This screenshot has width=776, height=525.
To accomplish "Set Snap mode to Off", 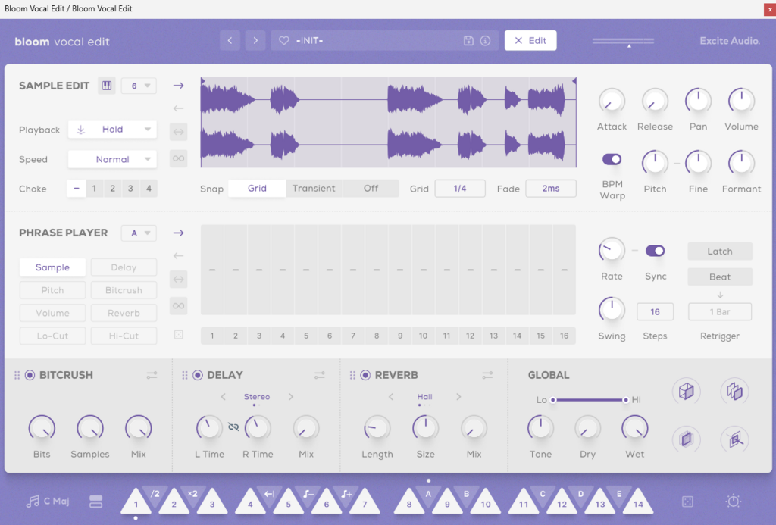I will point(371,189).
